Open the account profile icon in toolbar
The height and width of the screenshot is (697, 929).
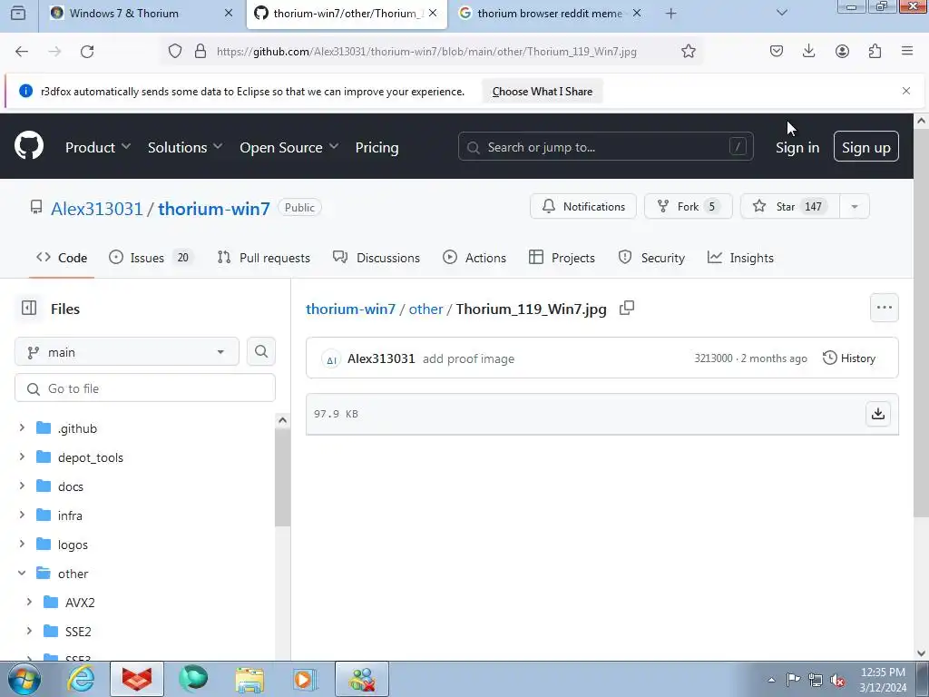(842, 52)
